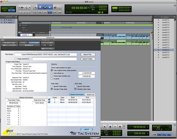
Task: Select Render Fade data
Action: [52, 89]
